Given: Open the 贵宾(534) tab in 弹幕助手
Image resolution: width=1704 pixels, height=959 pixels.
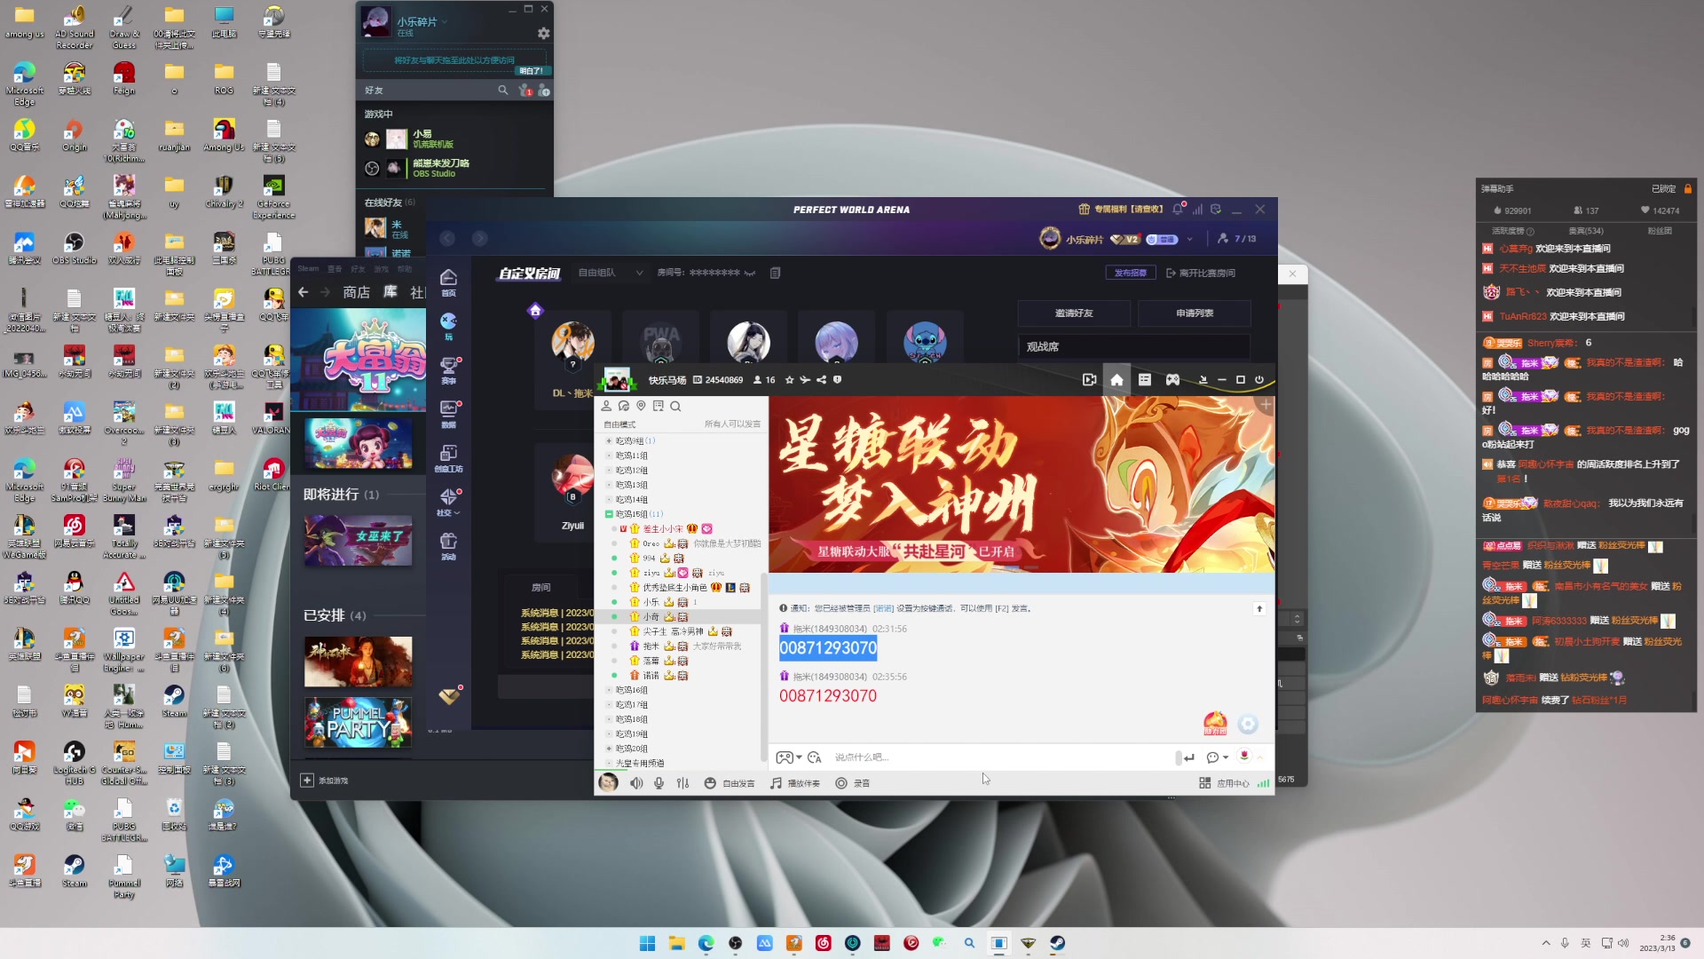Looking at the screenshot, I should coord(1586,231).
